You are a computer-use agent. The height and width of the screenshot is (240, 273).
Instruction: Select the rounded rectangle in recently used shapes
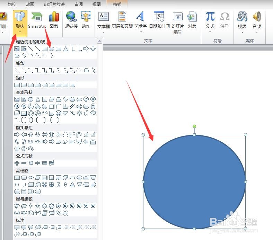[59, 49]
